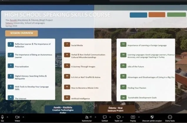Expand arrow next to Paylaş
187x123 pixels.
point(139,117)
